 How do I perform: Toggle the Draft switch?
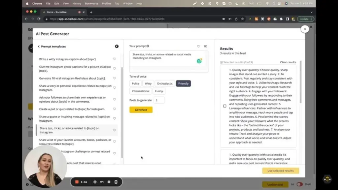pos(299,184)
